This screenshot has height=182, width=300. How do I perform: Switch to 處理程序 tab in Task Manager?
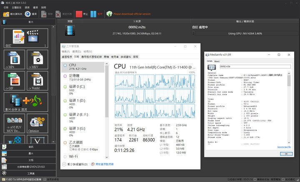(x=67, y=57)
